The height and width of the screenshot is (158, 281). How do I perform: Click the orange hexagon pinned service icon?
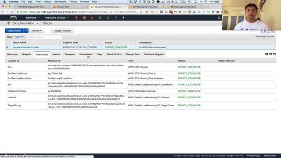tap(84, 18)
